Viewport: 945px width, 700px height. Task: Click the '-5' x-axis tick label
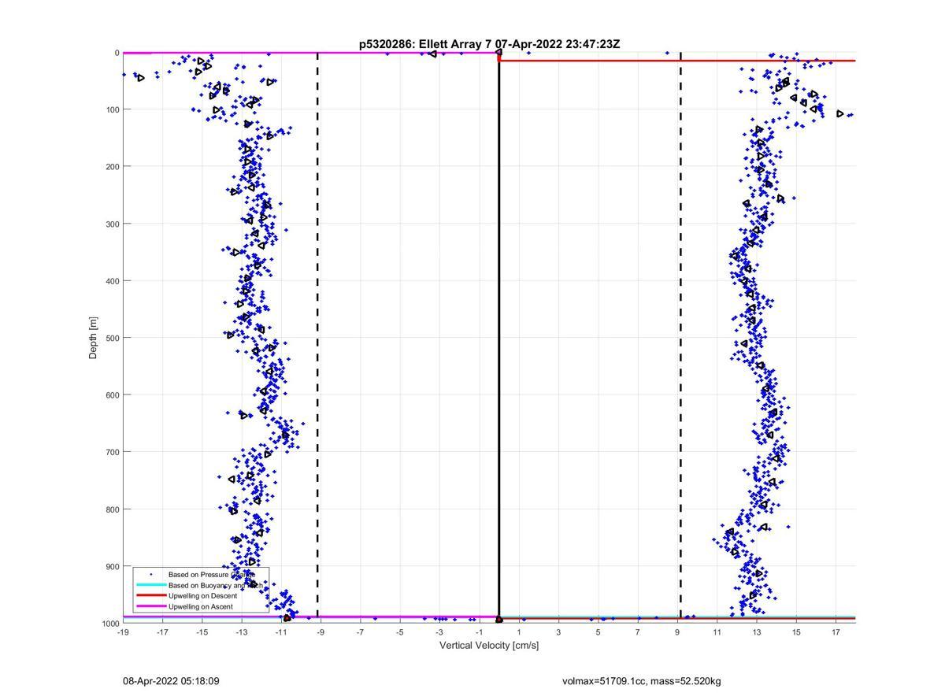tap(400, 631)
